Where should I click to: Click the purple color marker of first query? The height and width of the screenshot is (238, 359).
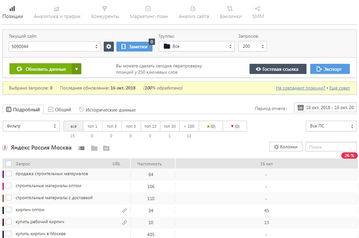click(x=3, y=174)
